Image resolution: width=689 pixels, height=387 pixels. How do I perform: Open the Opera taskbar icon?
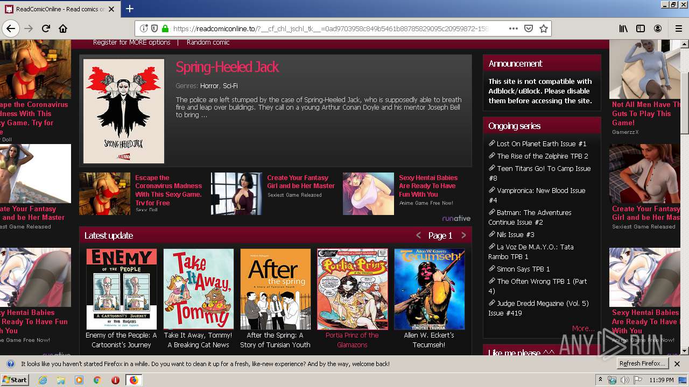[x=115, y=380]
